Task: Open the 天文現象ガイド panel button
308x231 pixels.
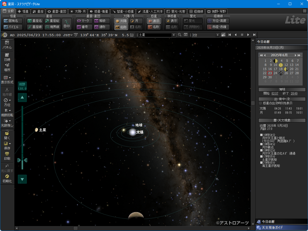Action: click(x=282, y=227)
